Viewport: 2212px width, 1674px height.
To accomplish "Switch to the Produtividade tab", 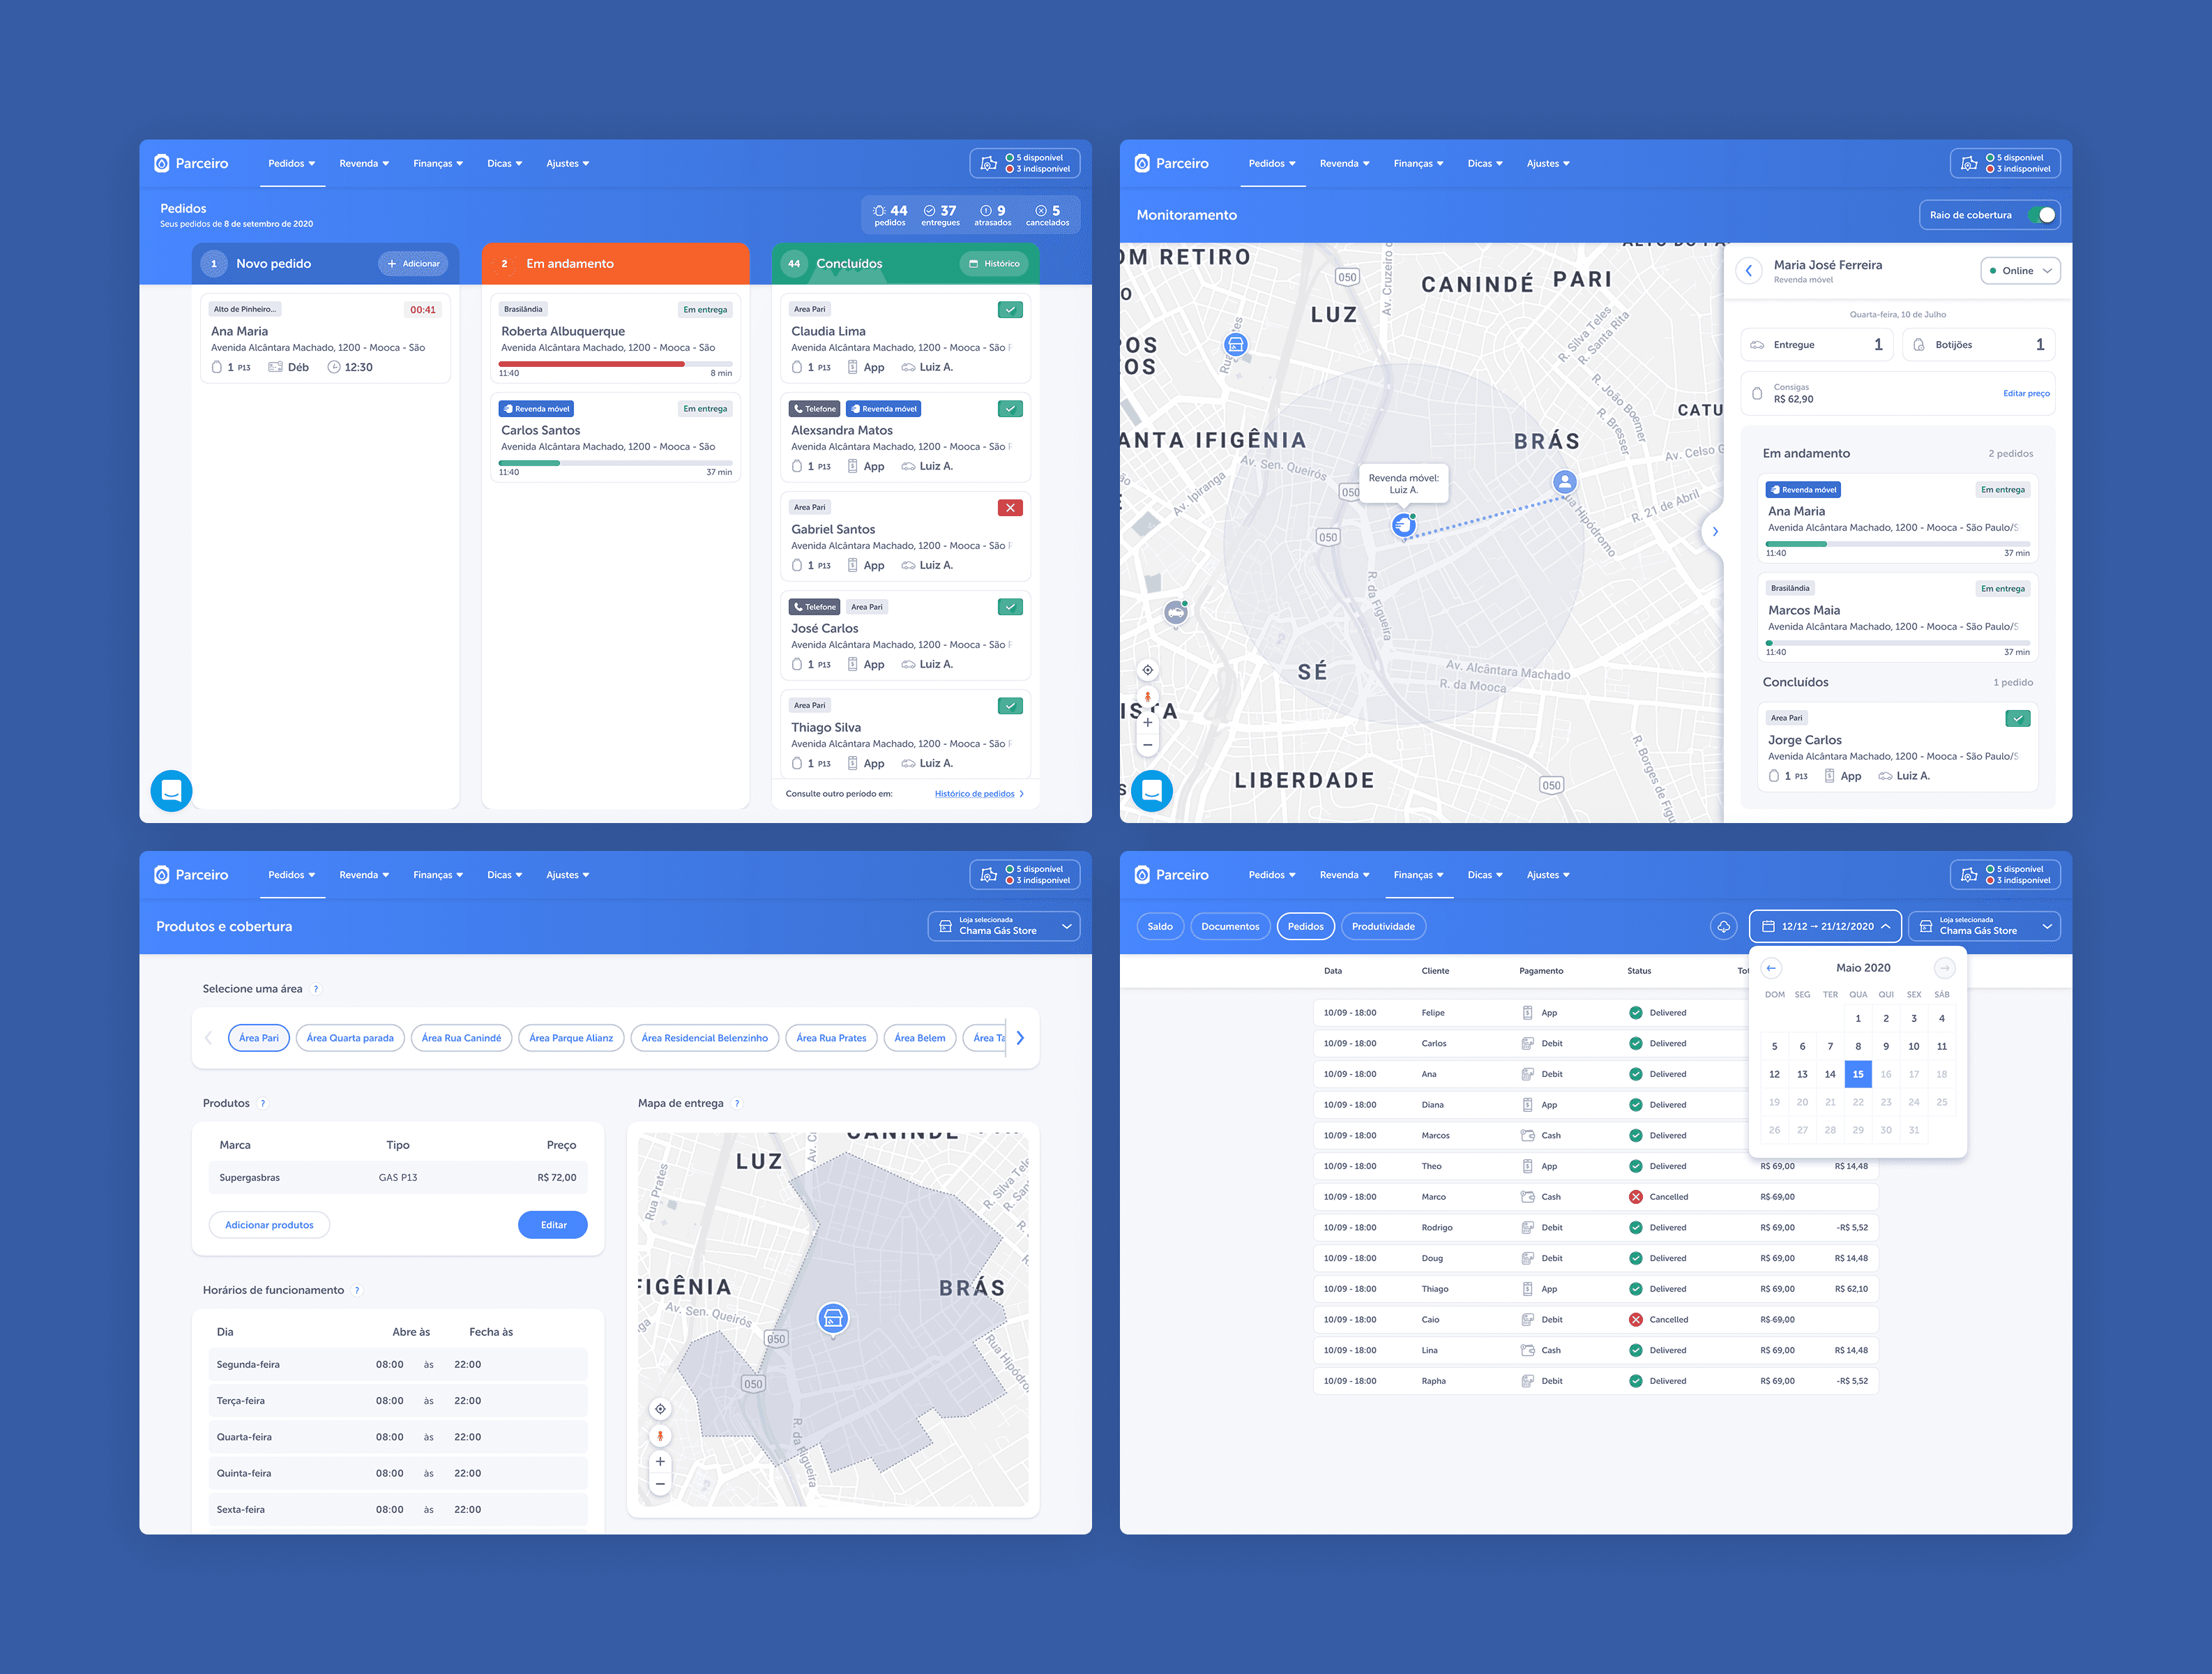I will [1383, 926].
